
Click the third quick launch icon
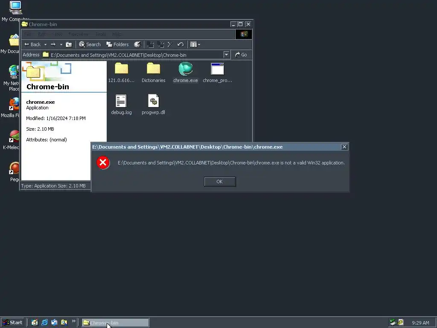(x=54, y=322)
